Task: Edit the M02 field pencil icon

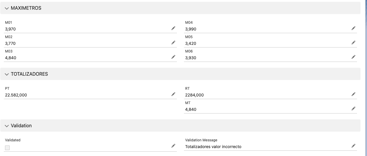Action: pyautogui.click(x=173, y=43)
